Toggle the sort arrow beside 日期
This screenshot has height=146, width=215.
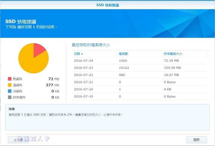coord(82,54)
